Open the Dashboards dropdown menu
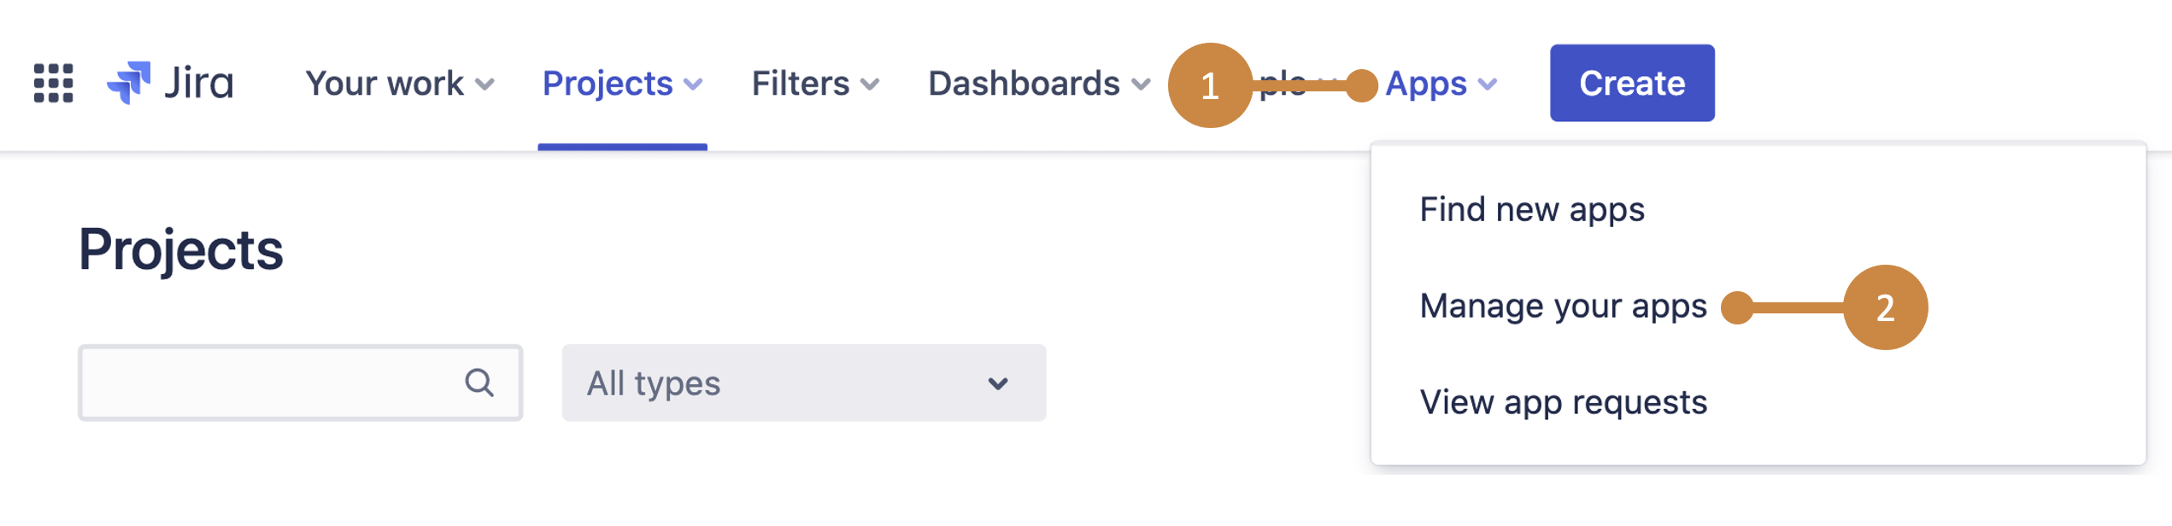2172x526 pixels. tap(1038, 84)
